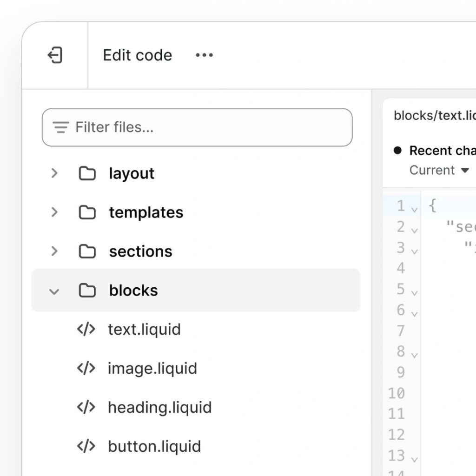Click the exit editor icon
The image size is (476, 476).
pos(55,55)
